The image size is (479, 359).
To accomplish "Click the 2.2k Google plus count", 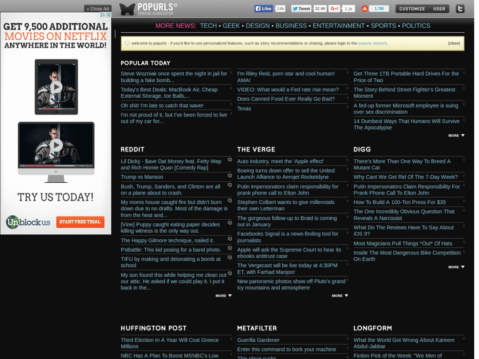I will click(348, 8).
